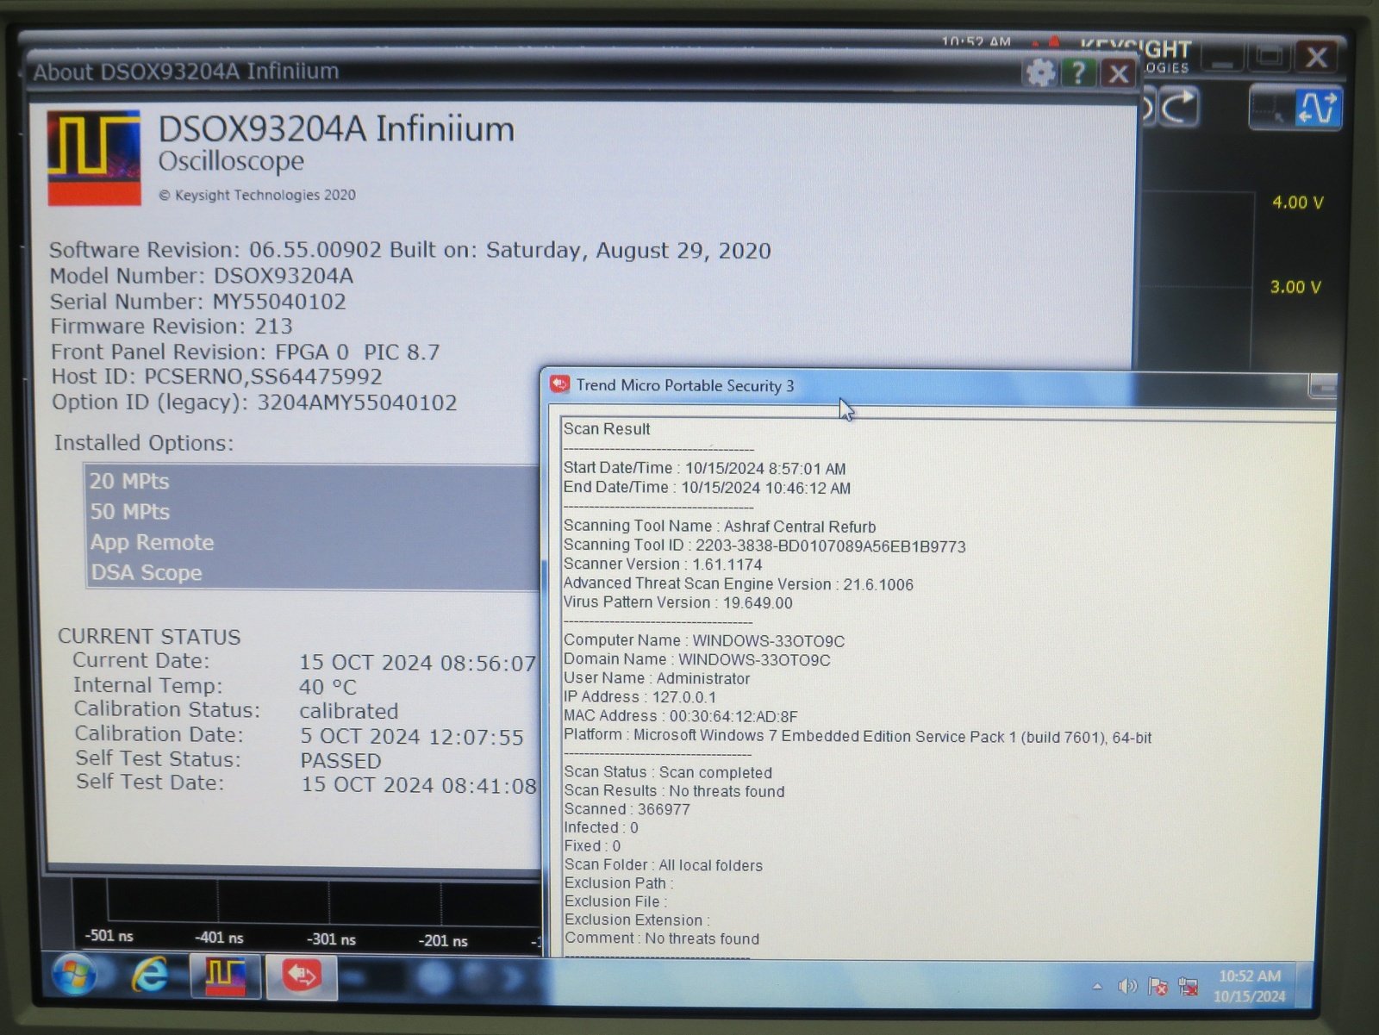
Task: Click the Firmware Revision 213 line
Action: [172, 327]
